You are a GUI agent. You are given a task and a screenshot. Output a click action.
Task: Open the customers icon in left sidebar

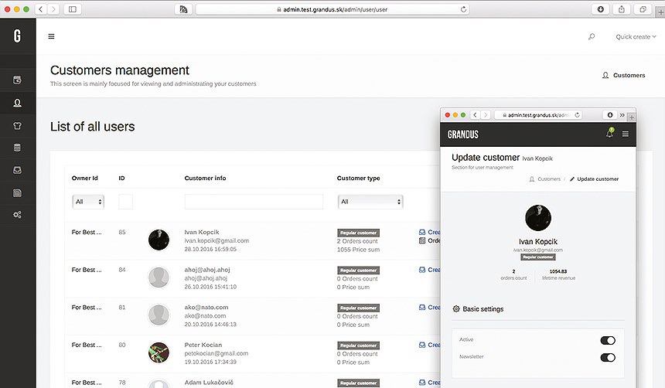tap(17, 103)
